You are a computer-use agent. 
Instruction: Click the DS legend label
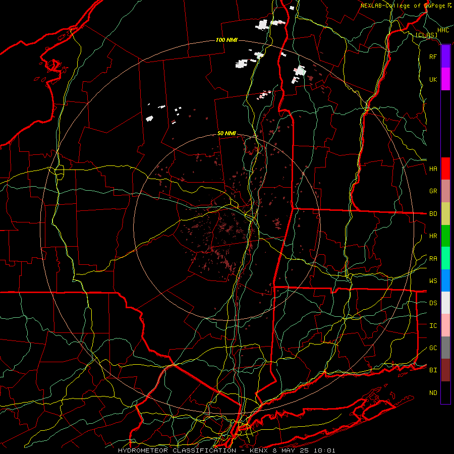(433, 303)
